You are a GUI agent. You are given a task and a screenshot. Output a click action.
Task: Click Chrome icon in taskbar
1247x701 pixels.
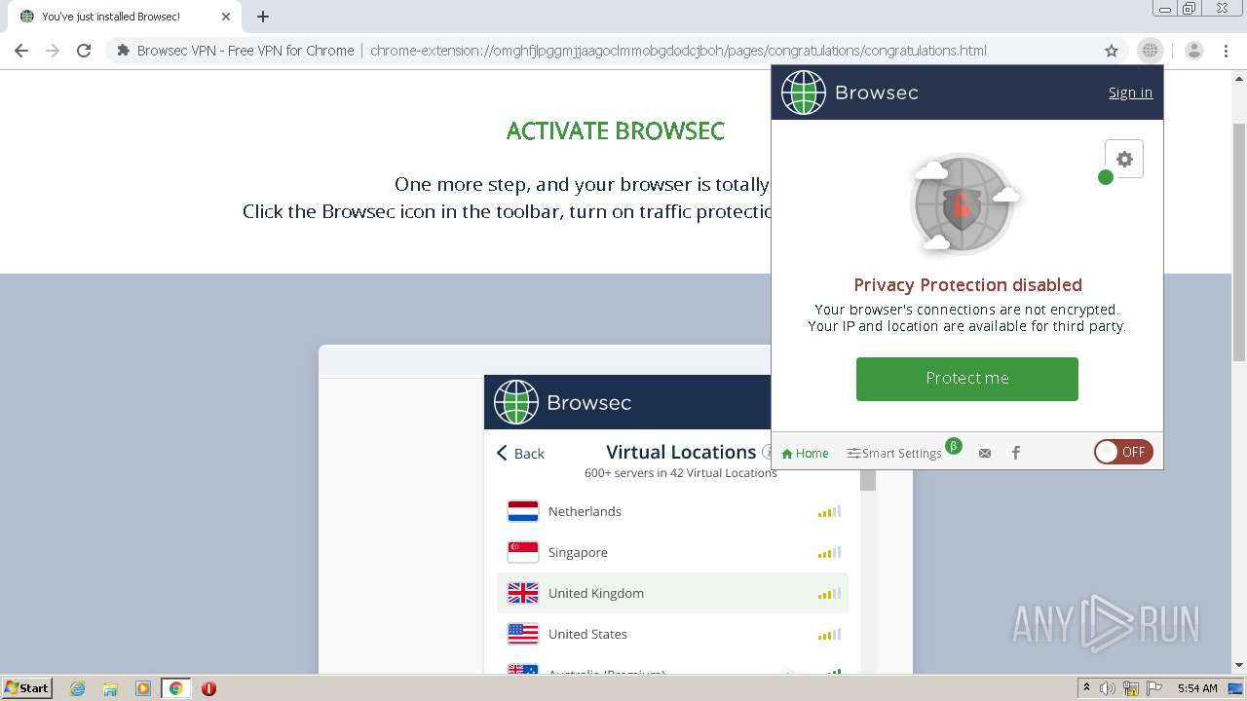tap(175, 688)
